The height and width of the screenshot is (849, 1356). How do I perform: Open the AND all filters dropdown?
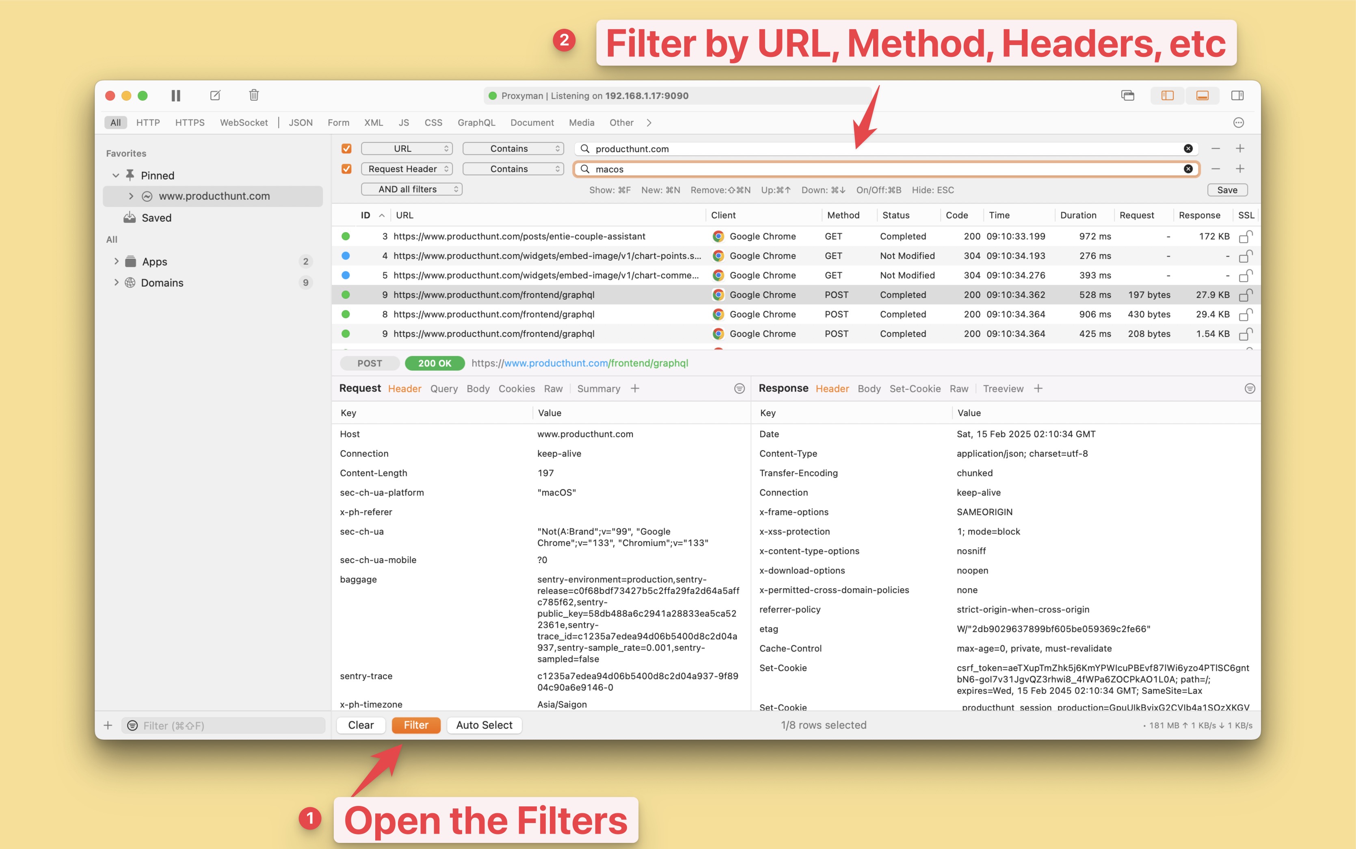pos(411,189)
